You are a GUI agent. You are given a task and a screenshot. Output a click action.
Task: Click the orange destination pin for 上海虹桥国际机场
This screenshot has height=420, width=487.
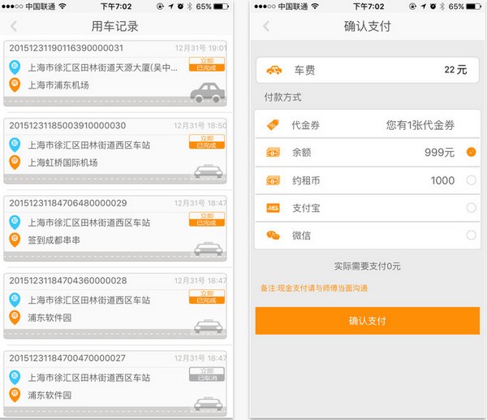[15, 162]
